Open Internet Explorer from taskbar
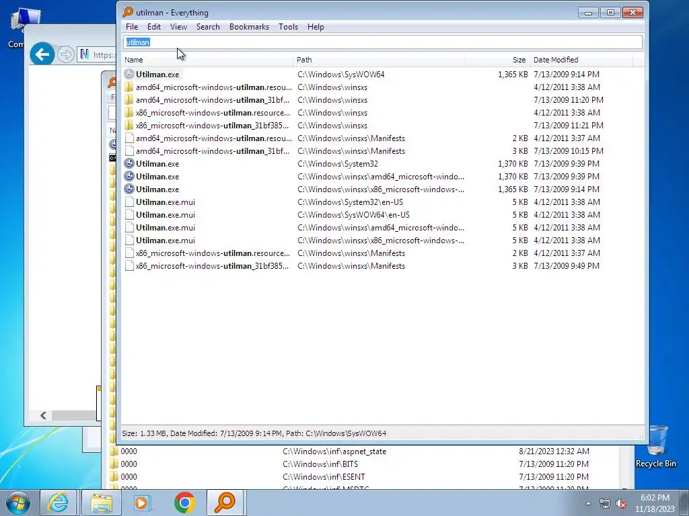Screen dimensions: 689x516 59,503
